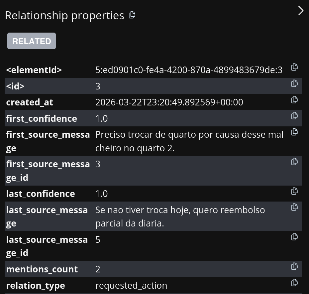Copy the first_source_message_id value
The height and width of the screenshot is (294, 309).
[x=294, y=162]
